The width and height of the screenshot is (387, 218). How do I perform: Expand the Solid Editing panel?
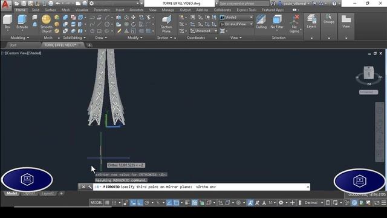tap(74, 38)
